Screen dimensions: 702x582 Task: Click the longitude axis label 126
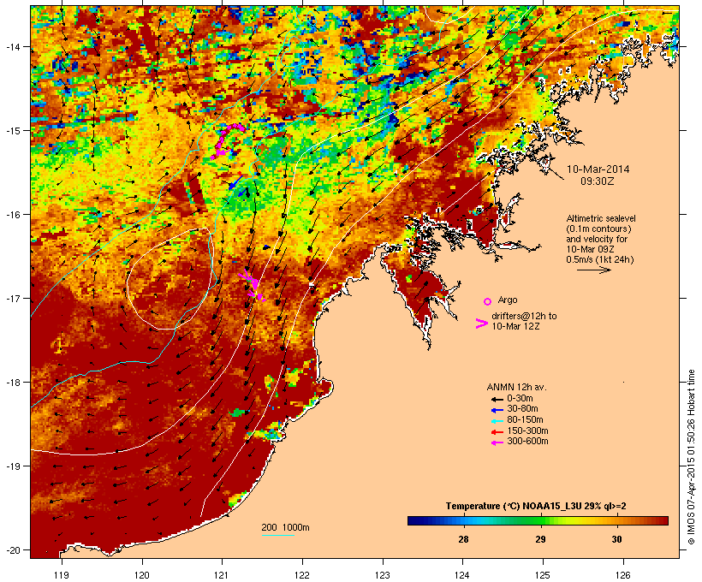click(x=623, y=575)
